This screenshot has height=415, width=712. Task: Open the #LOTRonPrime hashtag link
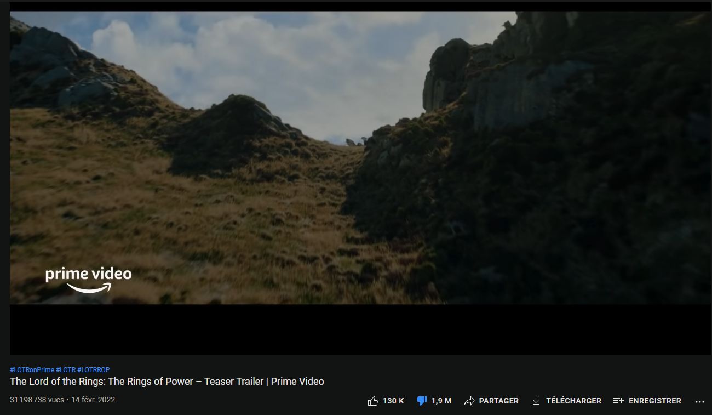pyautogui.click(x=32, y=370)
